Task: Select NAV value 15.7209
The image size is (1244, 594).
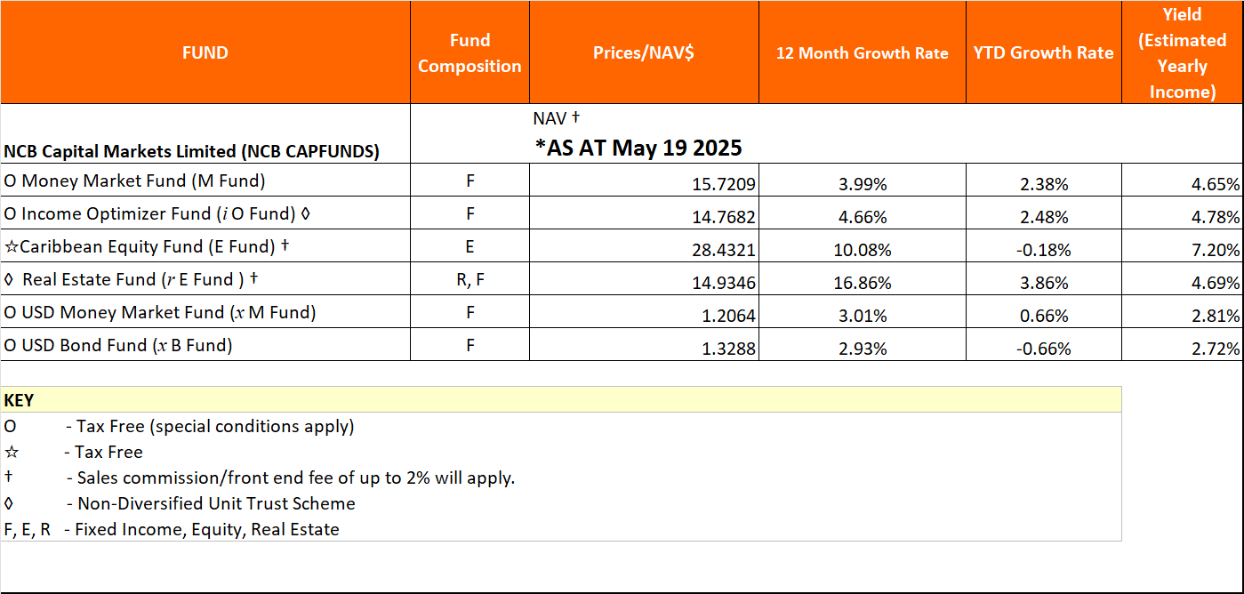Action: [724, 185]
